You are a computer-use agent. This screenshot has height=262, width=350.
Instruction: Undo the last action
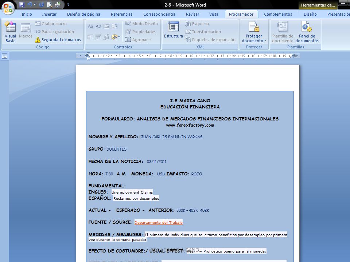30,4
